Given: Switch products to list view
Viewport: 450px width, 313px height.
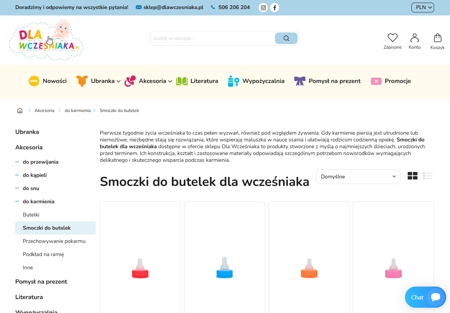Looking at the screenshot, I should [x=428, y=176].
